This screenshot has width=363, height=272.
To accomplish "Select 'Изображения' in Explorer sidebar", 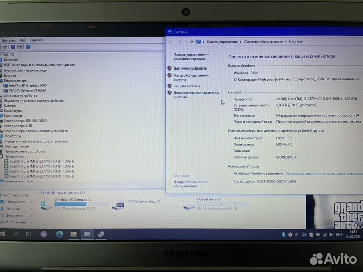I will [16, 222].
